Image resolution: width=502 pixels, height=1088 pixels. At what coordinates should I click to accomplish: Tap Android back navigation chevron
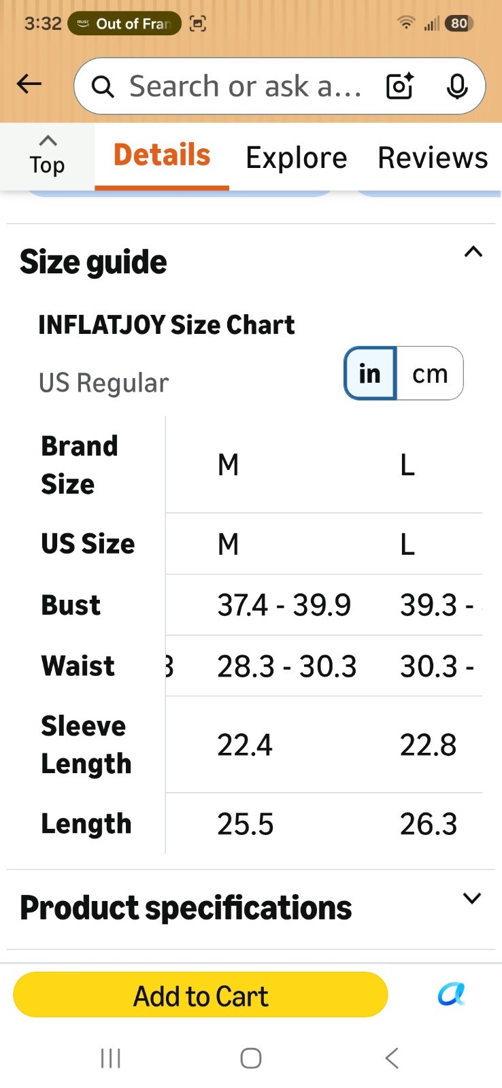pyautogui.click(x=392, y=1058)
